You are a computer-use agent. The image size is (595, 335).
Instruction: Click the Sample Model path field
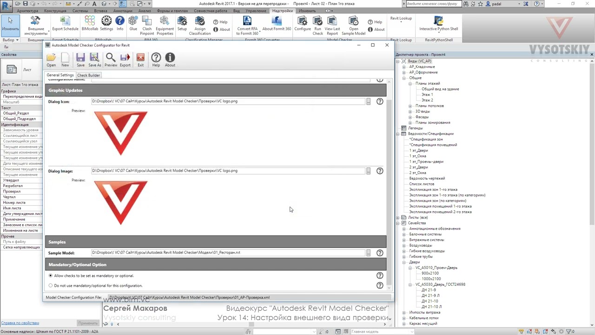tap(228, 253)
